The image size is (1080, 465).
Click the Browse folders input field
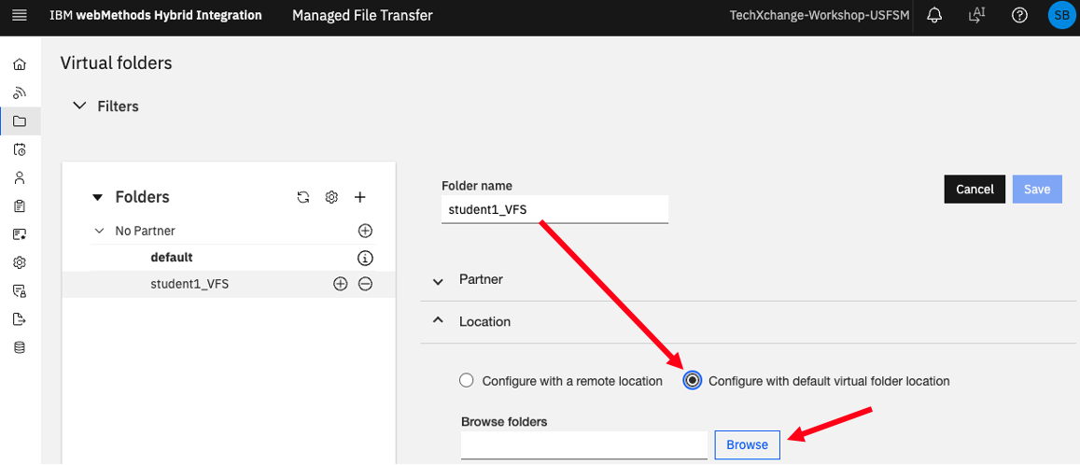click(x=584, y=444)
